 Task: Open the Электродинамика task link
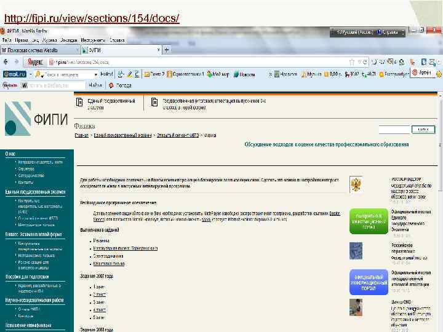tap(108, 256)
